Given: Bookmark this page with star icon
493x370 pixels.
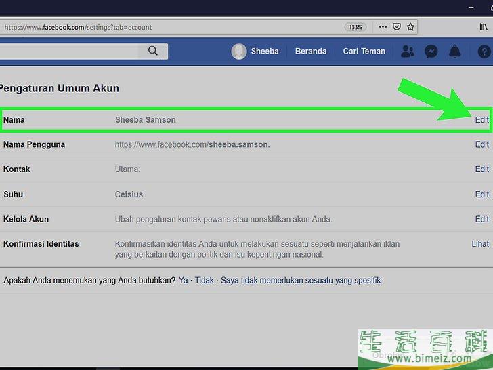Looking at the screenshot, I should click(410, 26).
